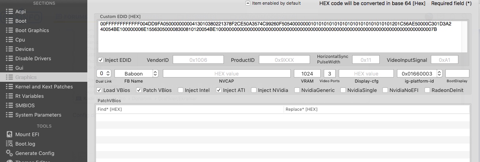Switch to the System Parameters section

coord(38,115)
